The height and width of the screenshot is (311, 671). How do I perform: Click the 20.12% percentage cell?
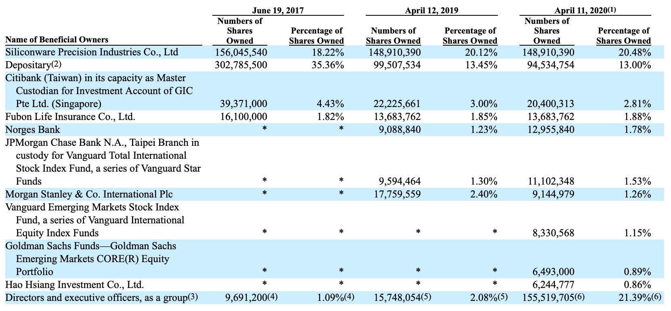pos(481,52)
